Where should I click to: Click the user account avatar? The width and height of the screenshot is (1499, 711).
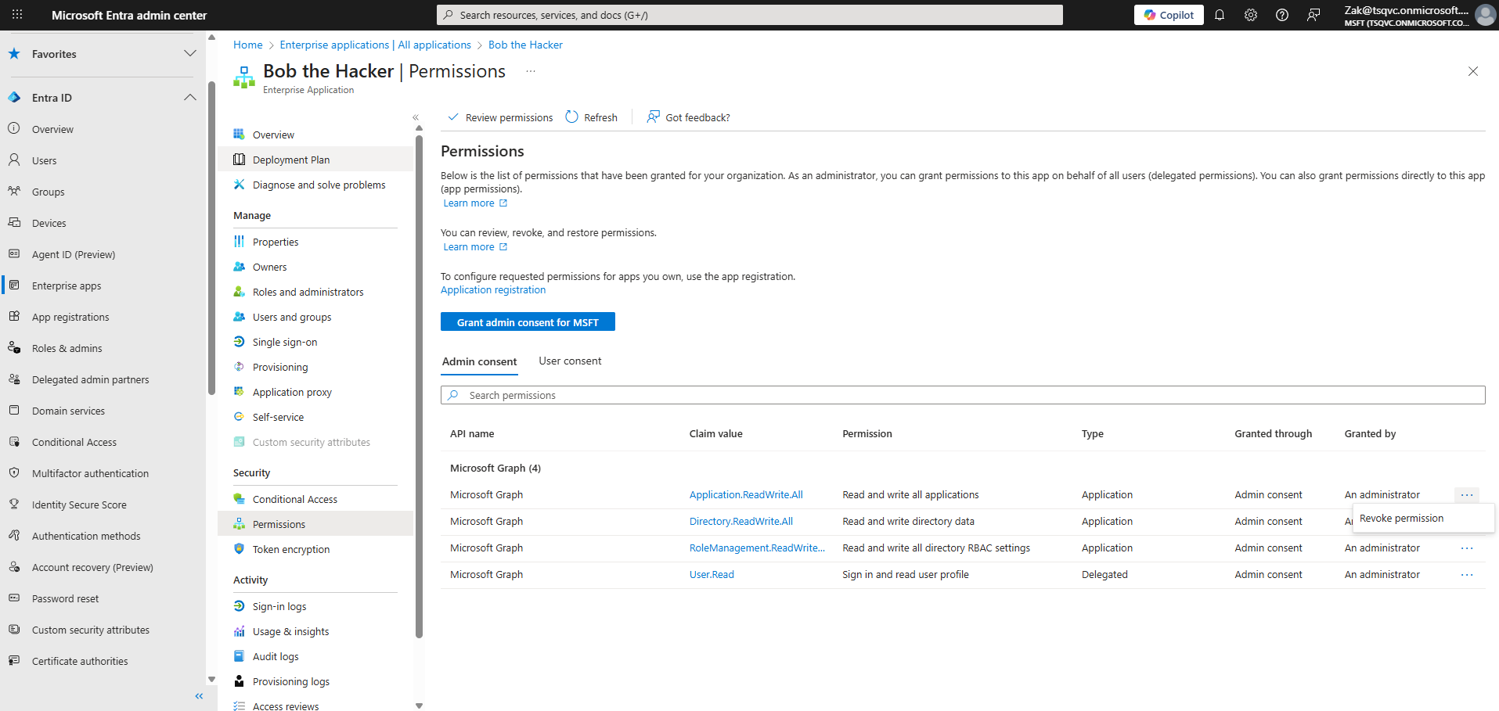point(1484,15)
